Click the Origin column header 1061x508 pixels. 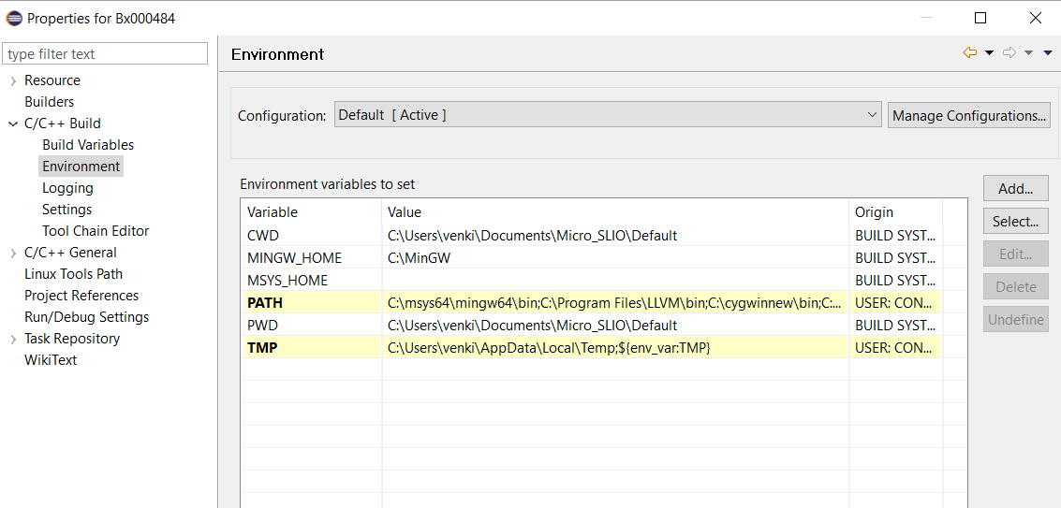point(874,212)
